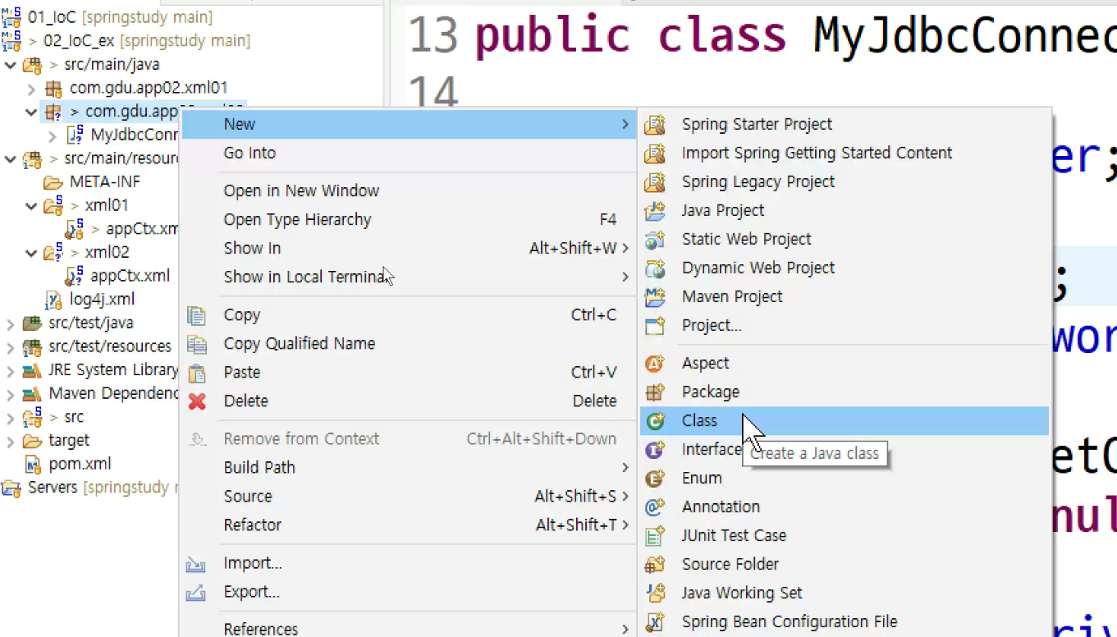Image resolution: width=1117 pixels, height=637 pixels.
Task: Collapse the src/main/java source folder
Action: coord(11,64)
